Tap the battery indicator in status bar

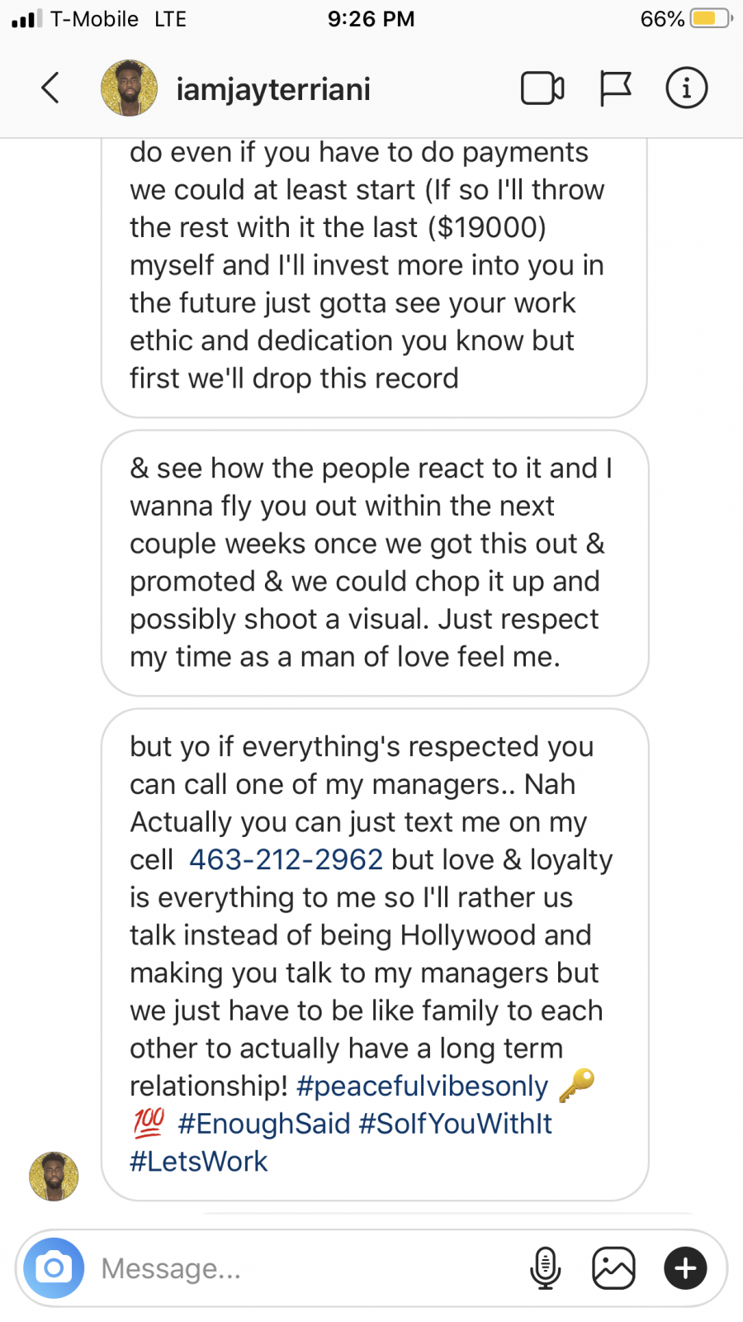710,18
